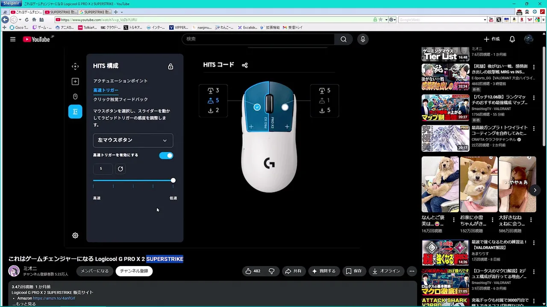547x307 pixels.
Task: Select the plus-square sidebar icon in G HUB
Action: (x=75, y=81)
